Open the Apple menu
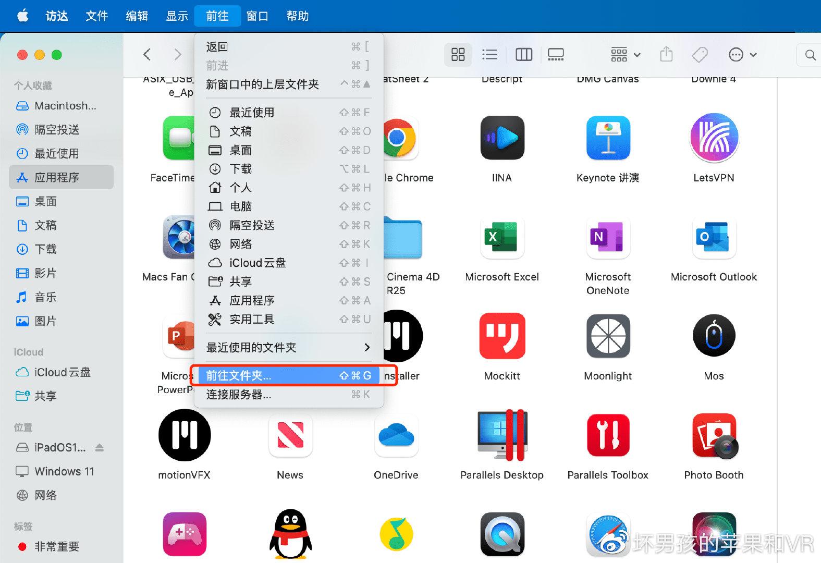This screenshot has width=821, height=563. (x=23, y=16)
